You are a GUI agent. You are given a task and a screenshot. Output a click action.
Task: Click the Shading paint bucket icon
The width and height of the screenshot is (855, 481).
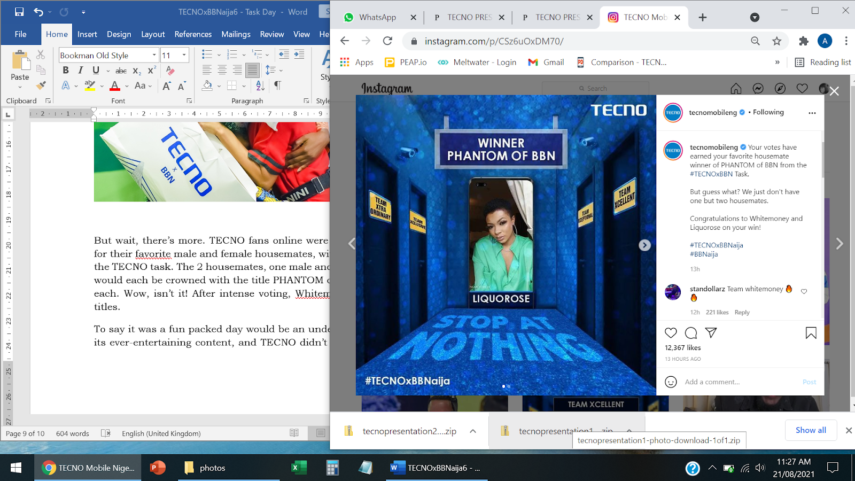tap(207, 86)
